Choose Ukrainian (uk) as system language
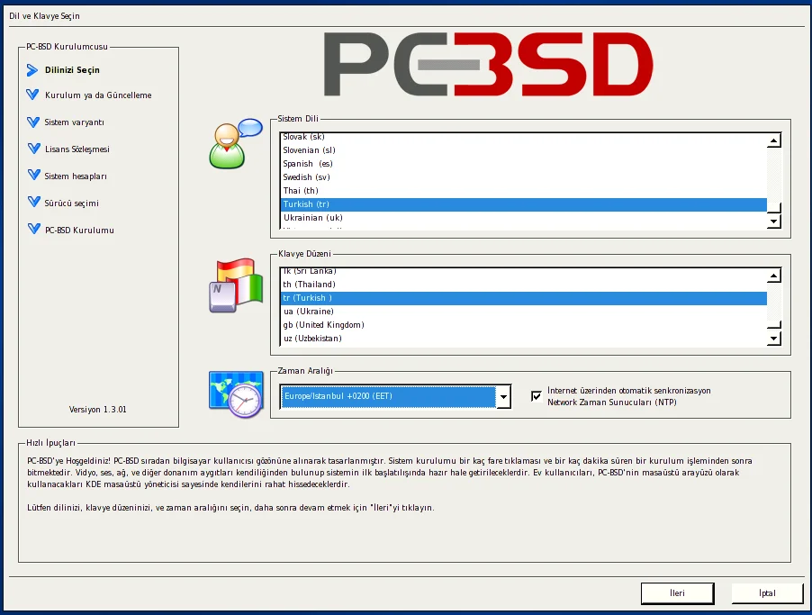This screenshot has height=615, width=812. (x=524, y=218)
